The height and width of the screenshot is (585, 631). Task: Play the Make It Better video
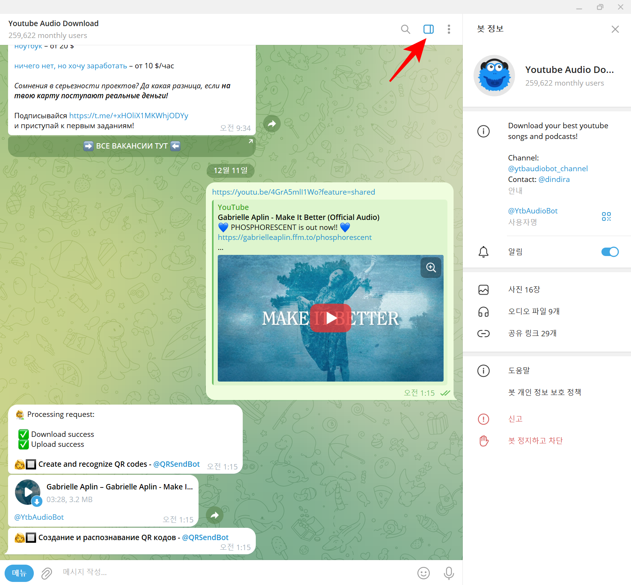tap(330, 318)
